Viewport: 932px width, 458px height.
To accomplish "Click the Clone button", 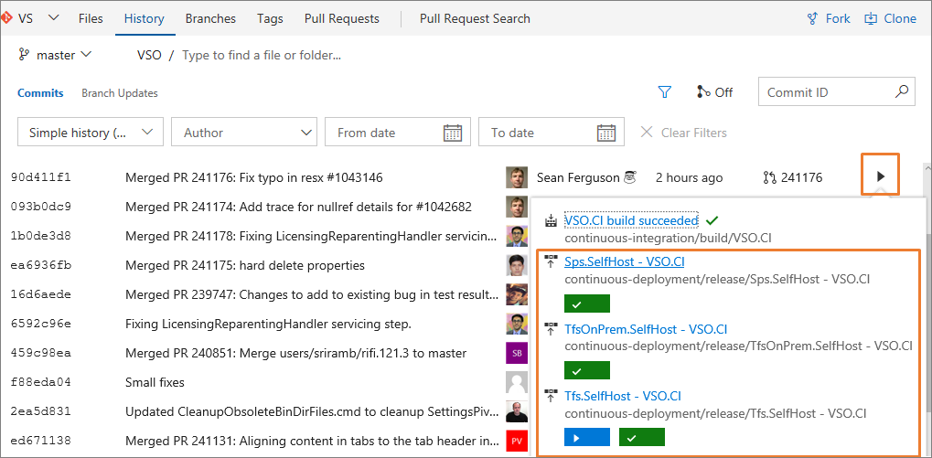I will click(x=891, y=18).
